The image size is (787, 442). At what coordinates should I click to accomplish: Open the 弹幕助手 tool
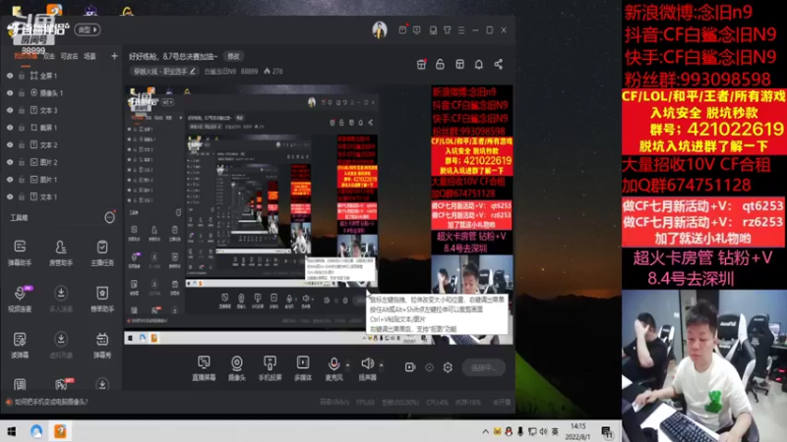pyautogui.click(x=20, y=252)
